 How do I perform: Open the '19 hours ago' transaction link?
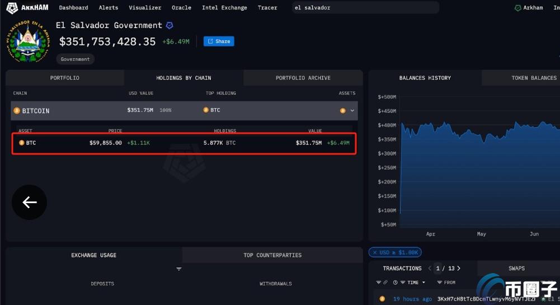[412, 299]
